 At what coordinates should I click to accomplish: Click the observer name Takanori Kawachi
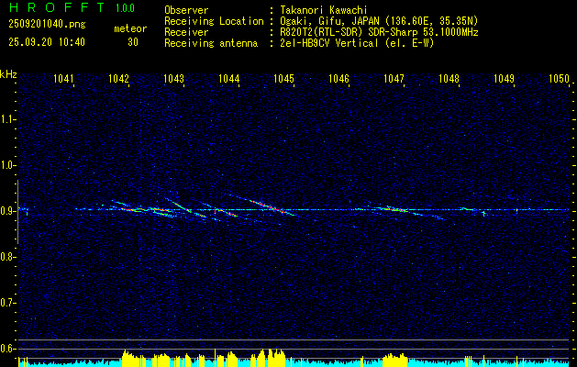pyautogui.click(x=324, y=10)
